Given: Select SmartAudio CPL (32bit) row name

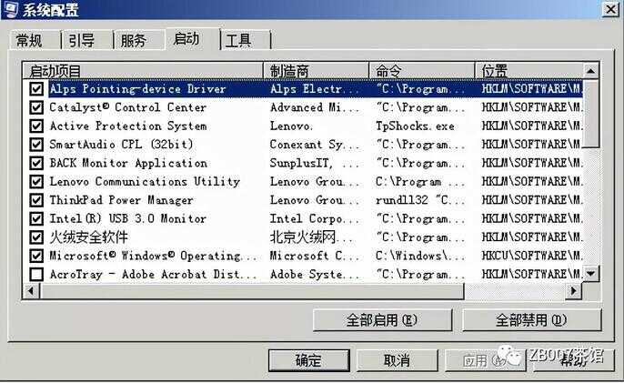Looking at the screenshot, I should pyautogui.click(x=121, y=144).
